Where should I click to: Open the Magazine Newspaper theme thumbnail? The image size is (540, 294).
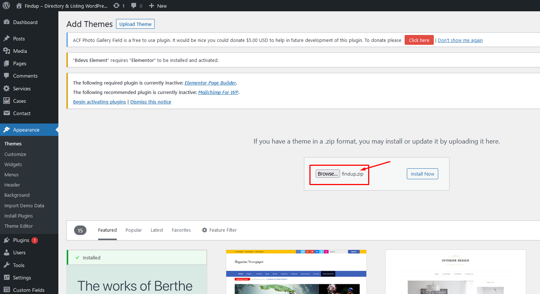pyautogui.click(x=296, y=272)
